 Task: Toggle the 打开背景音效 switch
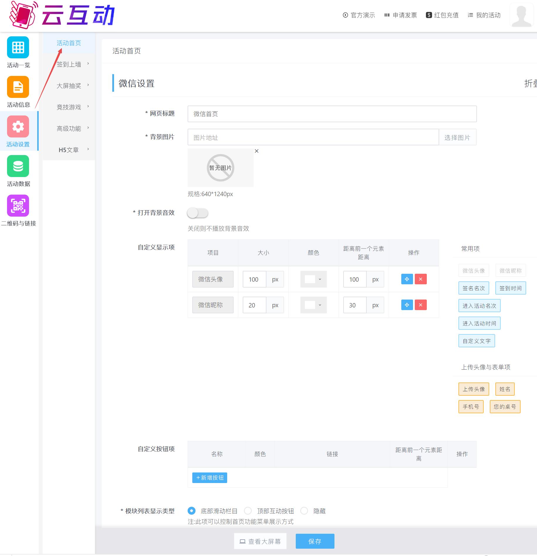click(x=198, y=213)
